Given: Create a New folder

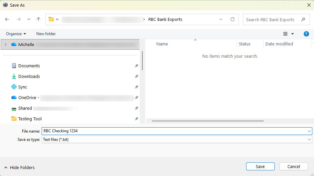Looking at the screenshot, I should click(46, 34).
